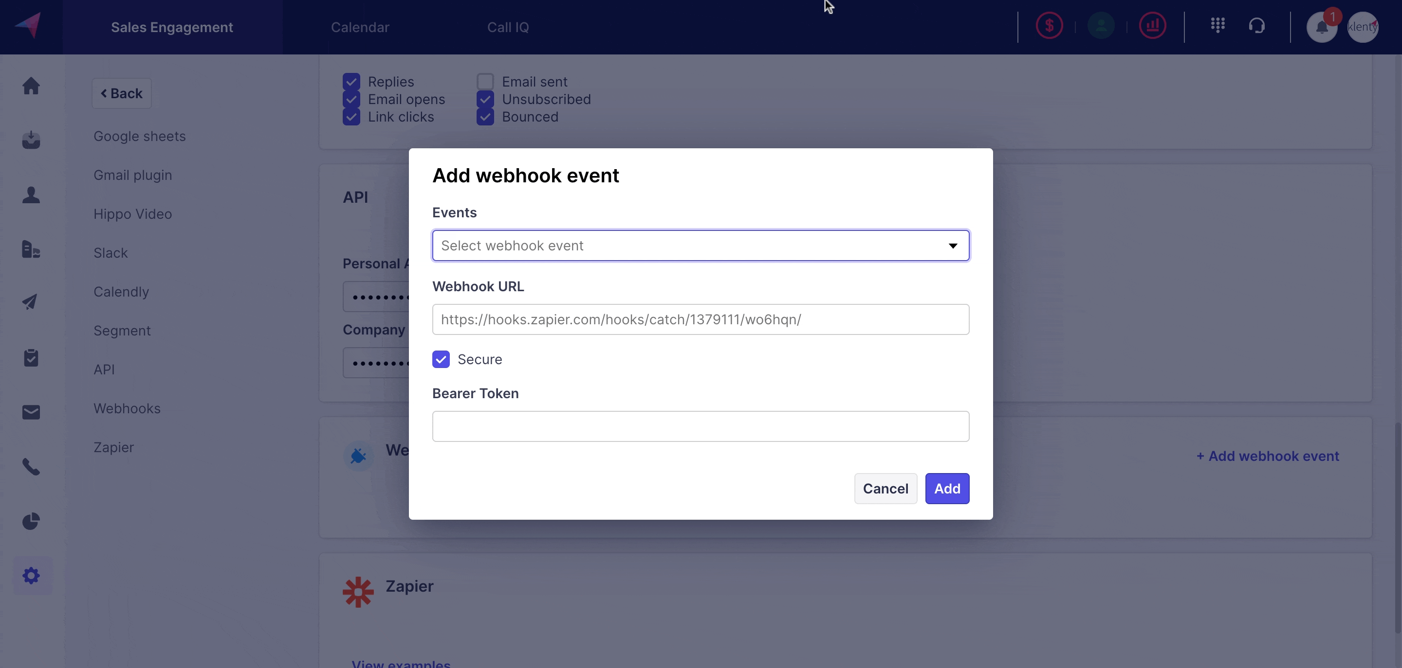Open the headset support icon
This screenshot has width=1402, height=668.
[1256, 26]
